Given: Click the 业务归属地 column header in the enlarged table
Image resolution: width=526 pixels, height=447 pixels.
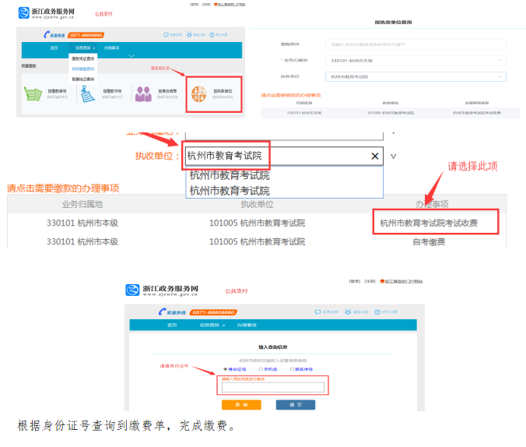Looking at the screenshot, I should coord(82,204).
